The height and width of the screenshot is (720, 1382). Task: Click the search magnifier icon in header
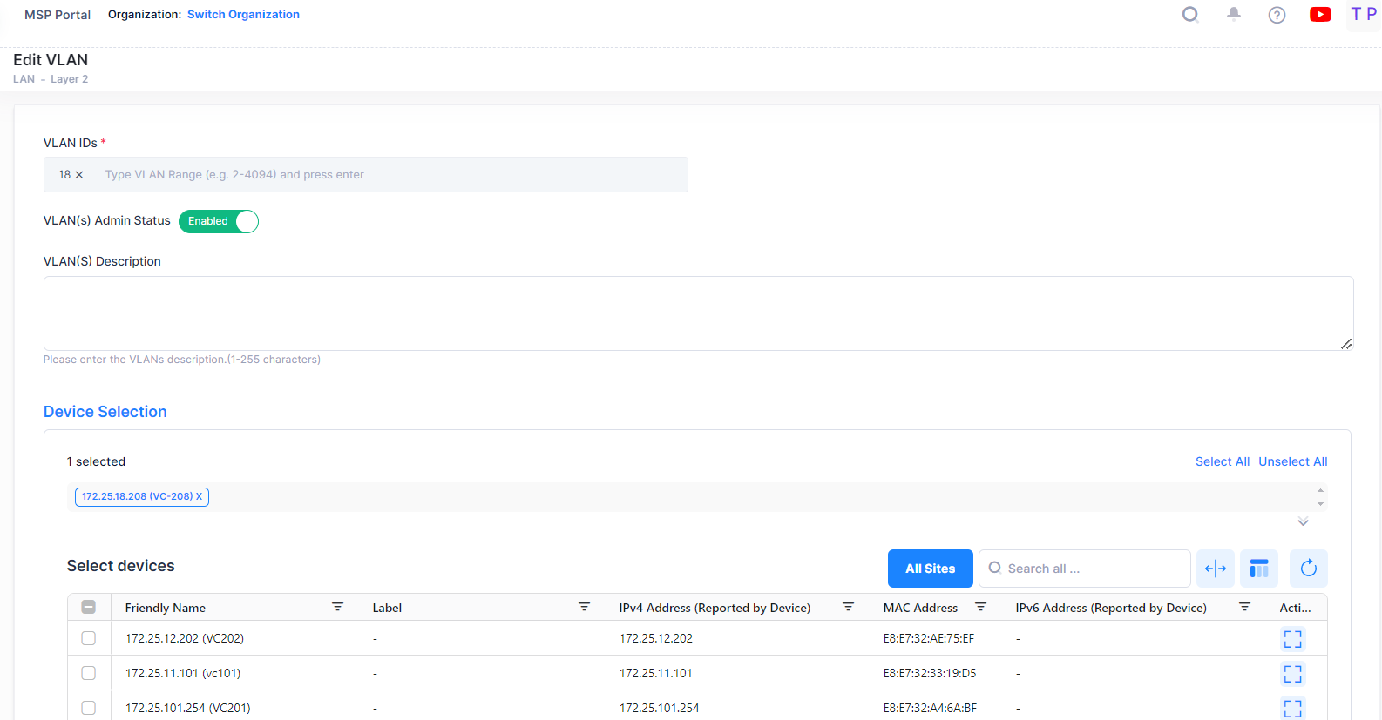coord(1190,15)
